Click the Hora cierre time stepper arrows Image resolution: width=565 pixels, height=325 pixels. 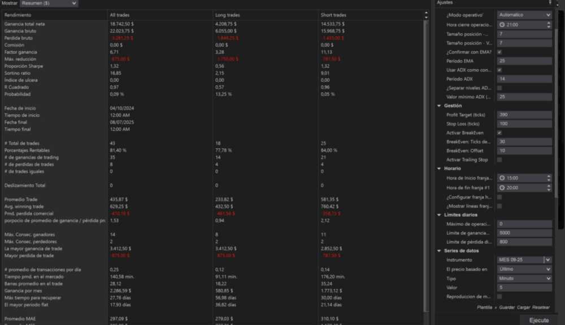tap(549, 25)
